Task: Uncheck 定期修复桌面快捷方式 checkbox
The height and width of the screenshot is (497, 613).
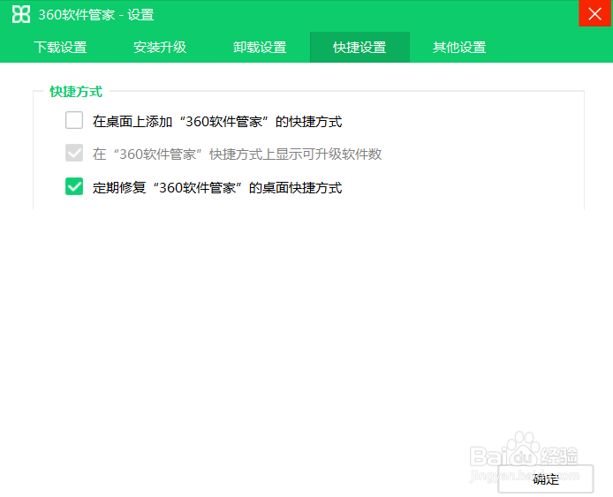Action: [x=74, y=186]
